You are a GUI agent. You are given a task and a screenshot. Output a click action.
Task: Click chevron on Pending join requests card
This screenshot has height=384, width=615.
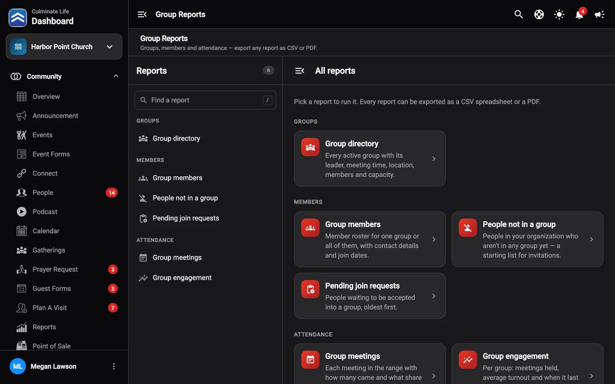point(434,296)
